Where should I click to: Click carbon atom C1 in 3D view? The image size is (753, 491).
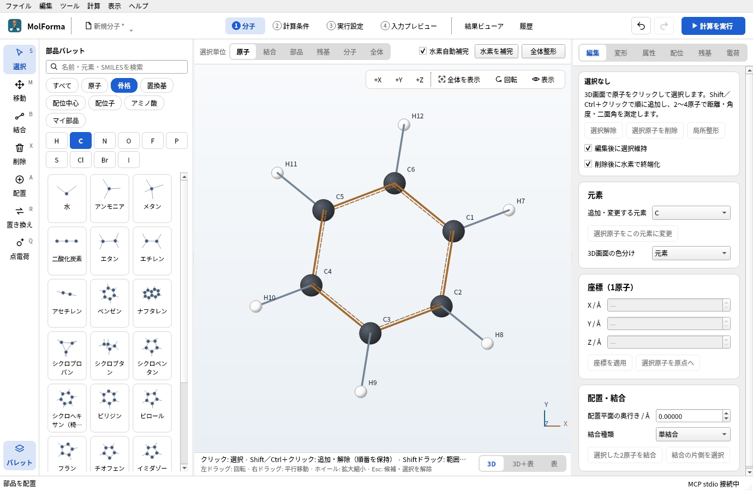[453, 231]
